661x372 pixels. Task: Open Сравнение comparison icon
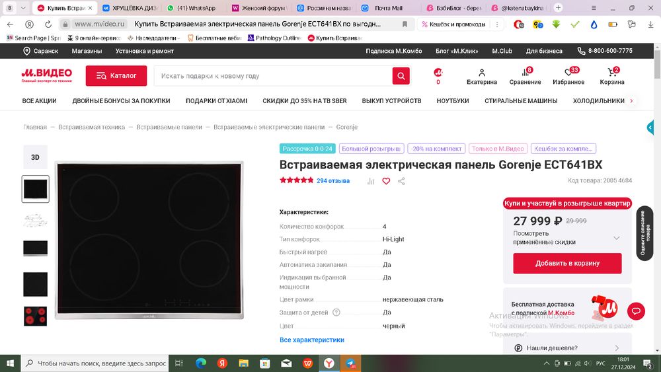525,77
